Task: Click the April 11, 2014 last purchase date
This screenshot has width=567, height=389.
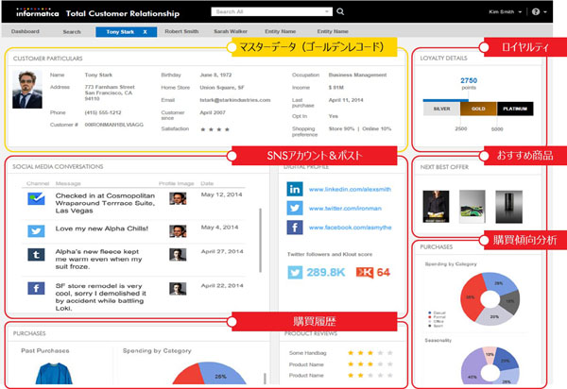Action: coord(346,100)
